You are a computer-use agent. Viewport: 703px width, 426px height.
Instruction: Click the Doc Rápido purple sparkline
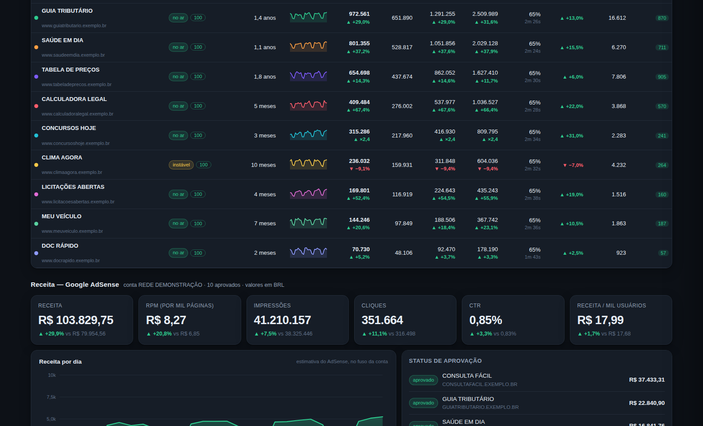(x=308, y=252)
